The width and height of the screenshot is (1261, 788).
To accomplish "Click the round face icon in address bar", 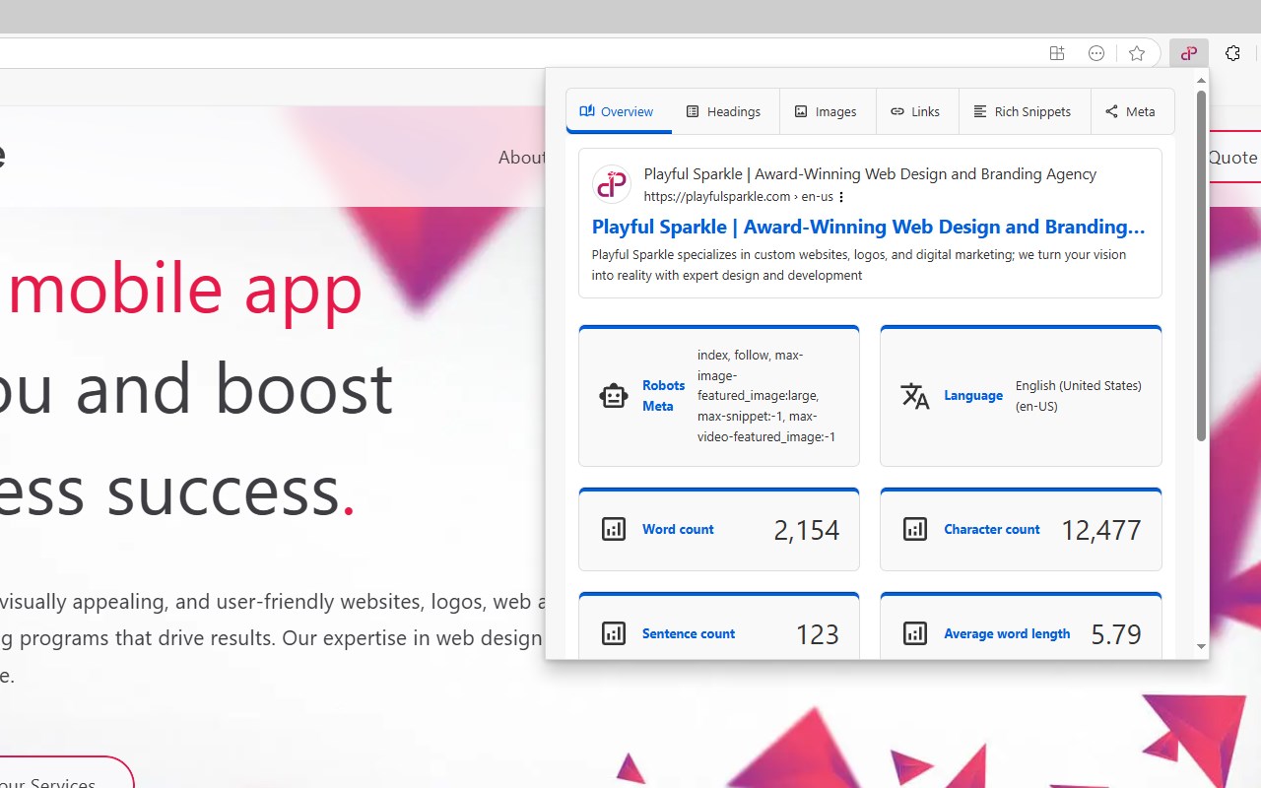I will point(1096,53).
